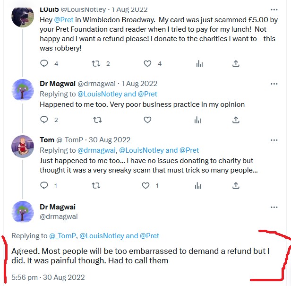Like Dr Magwai's 1 Aug reply
Screen dimensions: 291x286
click(x=147, y=120)
